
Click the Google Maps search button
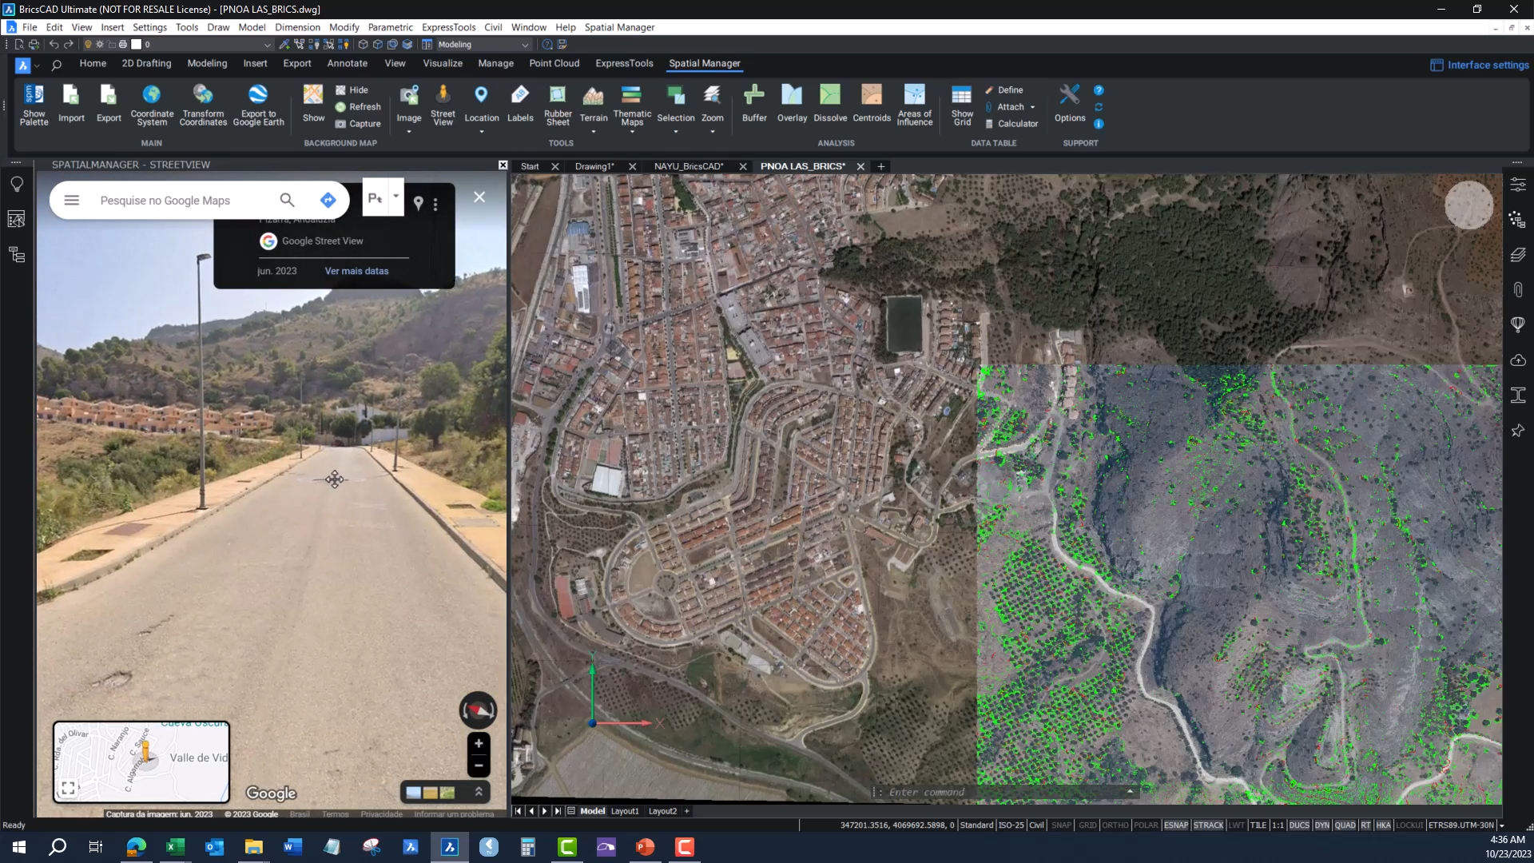tap(287, 200)
